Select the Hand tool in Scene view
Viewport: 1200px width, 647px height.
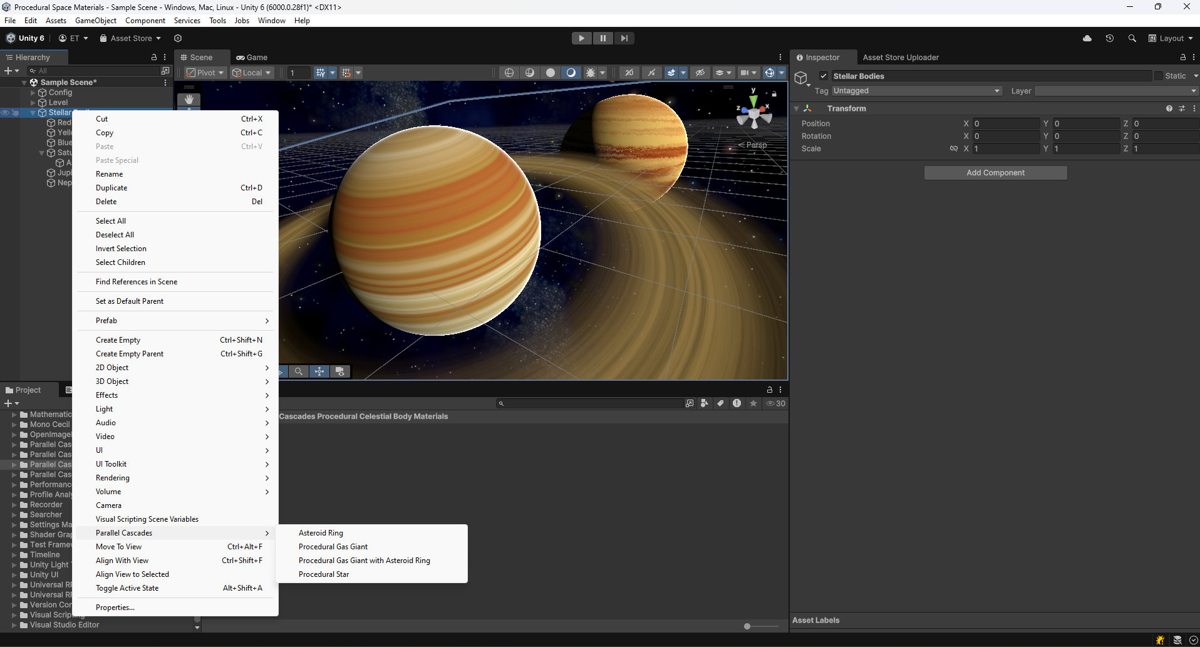[x=189, y=100]
